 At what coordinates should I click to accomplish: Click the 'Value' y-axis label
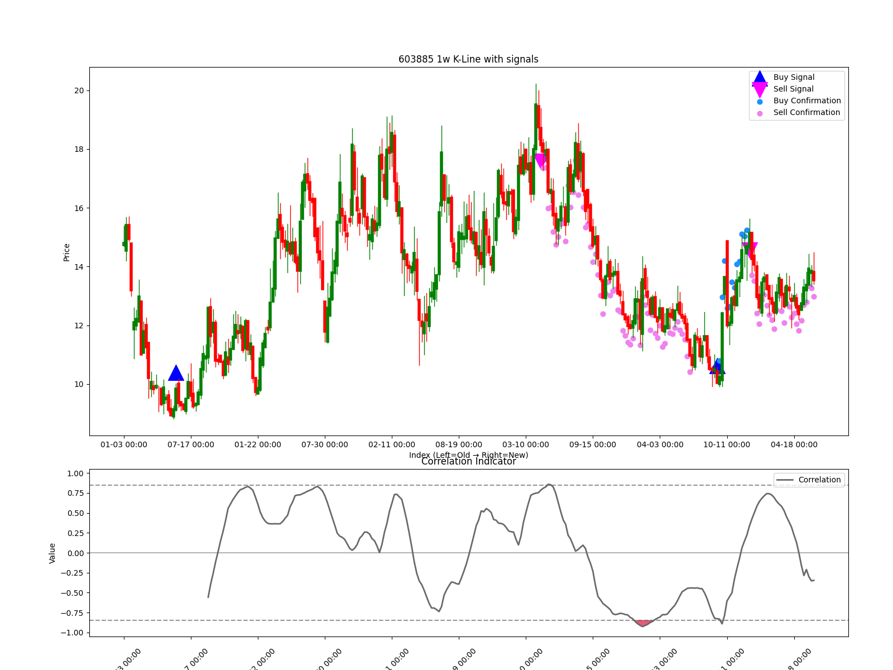pyautogui.click(x=52, y=553)
